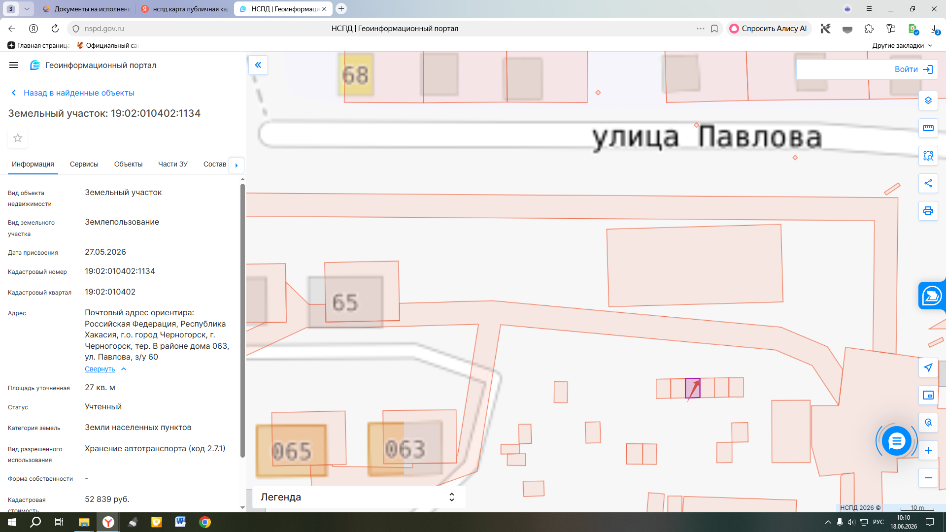Go back via Назад в найденные объекты

point(73,93)
